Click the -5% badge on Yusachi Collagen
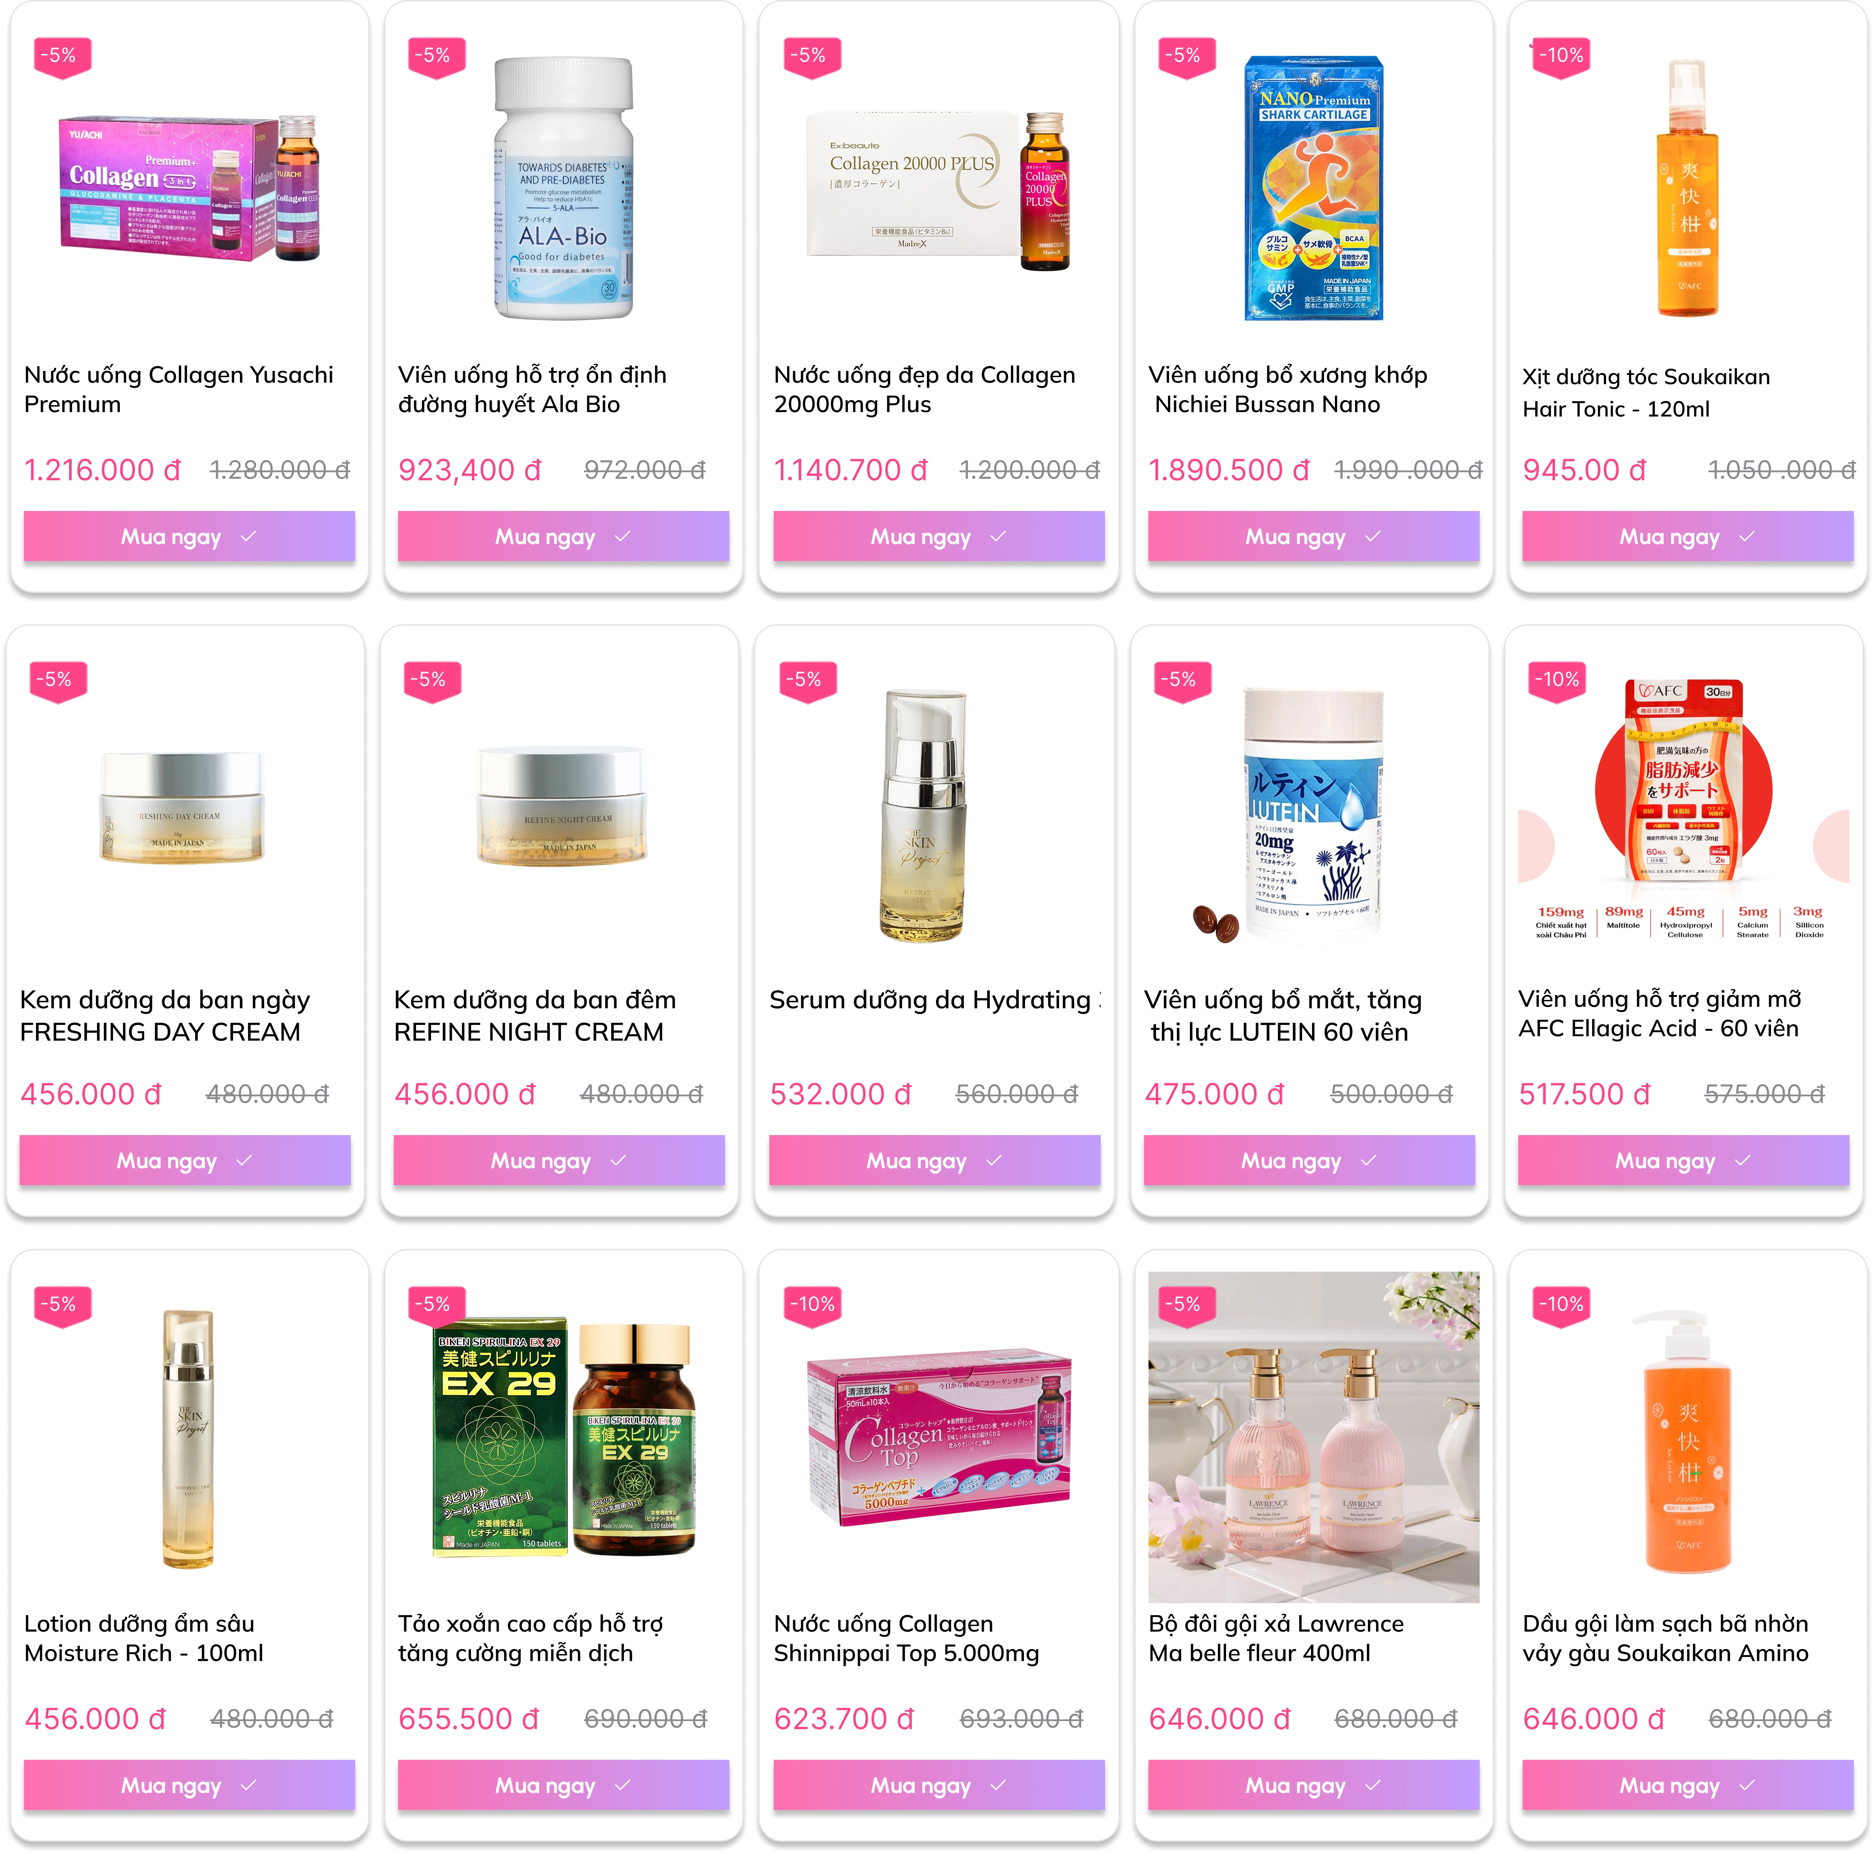The height and width of the screenshot is (1853, 1874). click(62, 56)
